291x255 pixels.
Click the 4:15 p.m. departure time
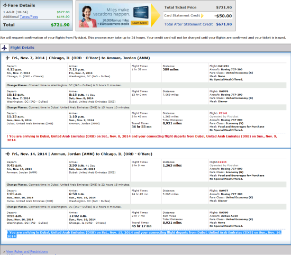(14, 69)
